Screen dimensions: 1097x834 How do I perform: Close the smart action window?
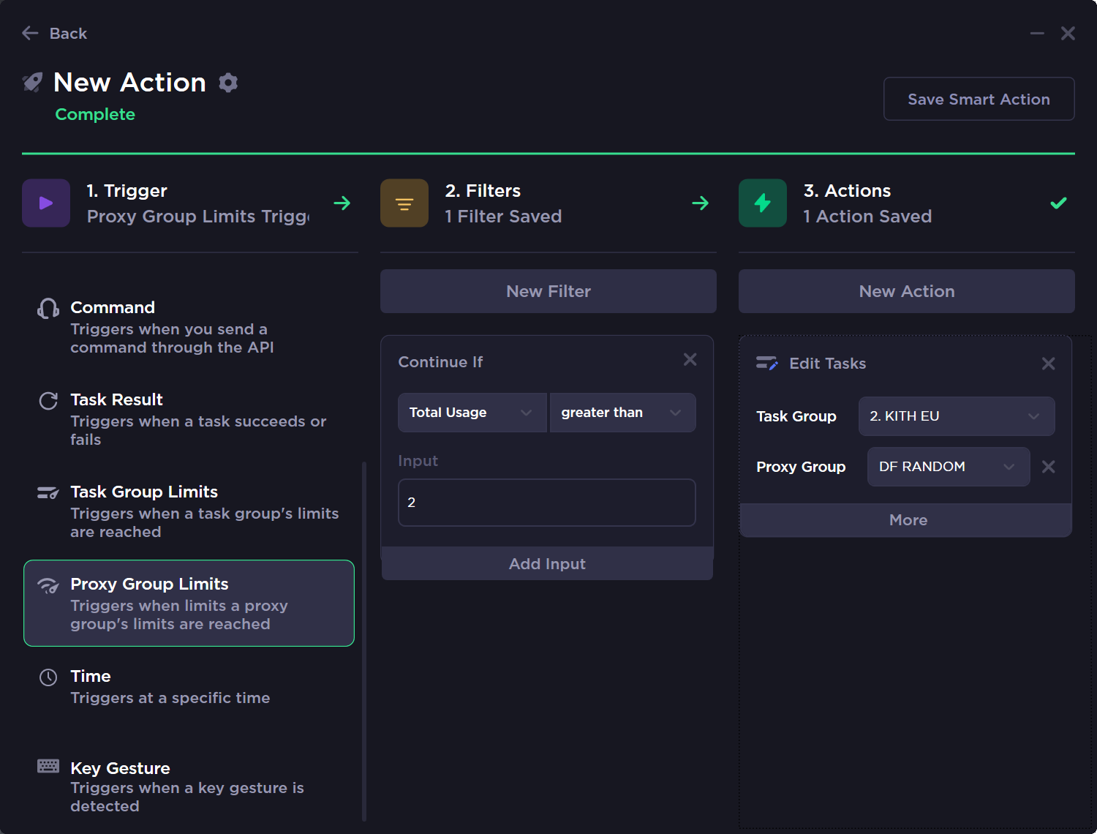coord(1068,33)
